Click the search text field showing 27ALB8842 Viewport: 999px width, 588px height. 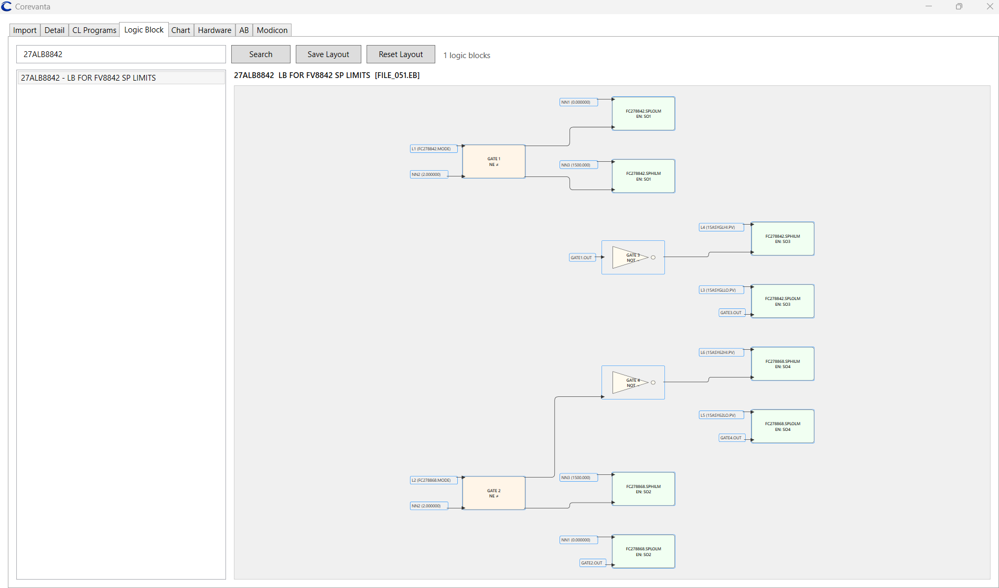121,54
